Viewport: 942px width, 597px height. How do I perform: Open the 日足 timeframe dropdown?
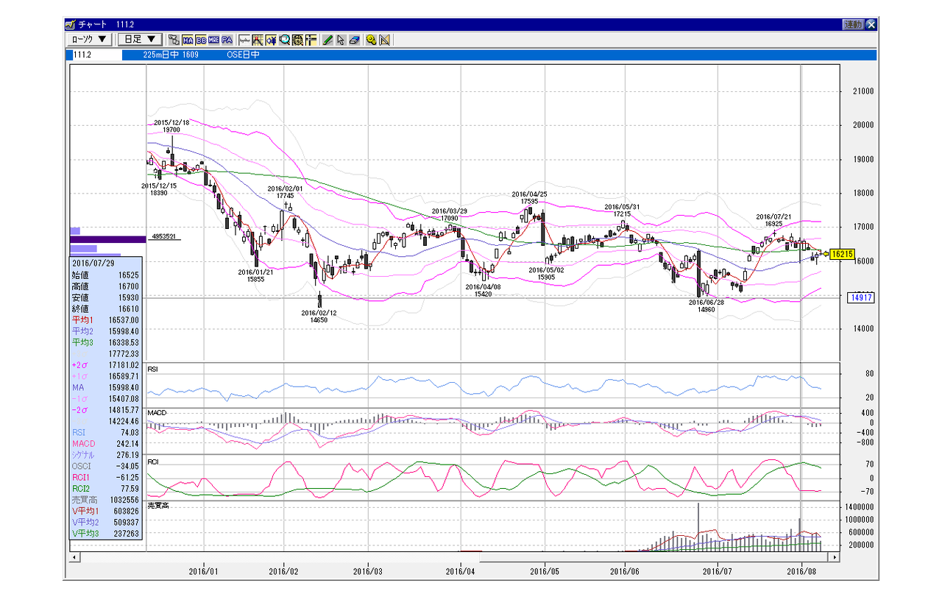(140, 40)
